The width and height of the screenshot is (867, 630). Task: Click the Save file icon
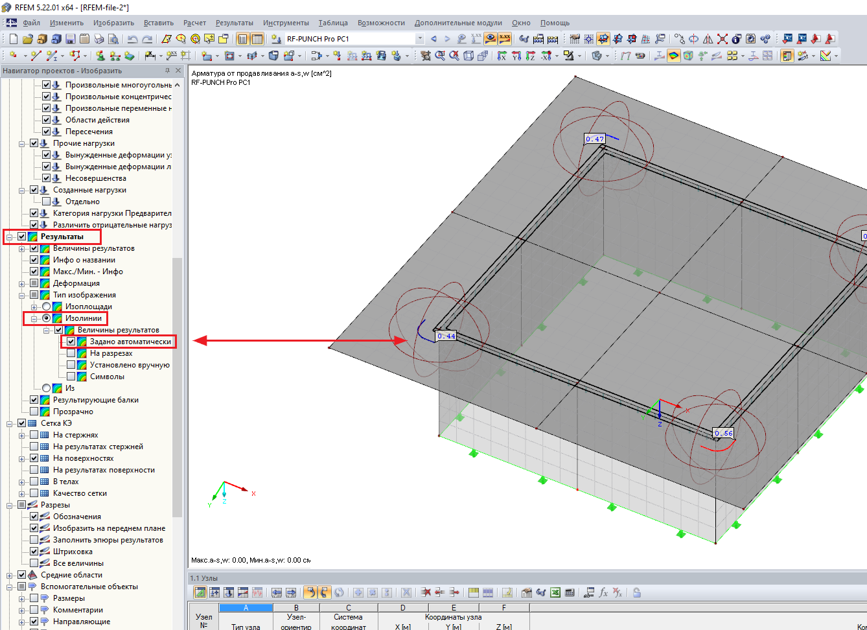pos(70,39)
